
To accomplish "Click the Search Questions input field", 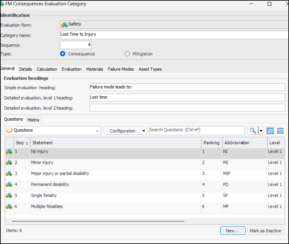I will (x=196, y=130).
